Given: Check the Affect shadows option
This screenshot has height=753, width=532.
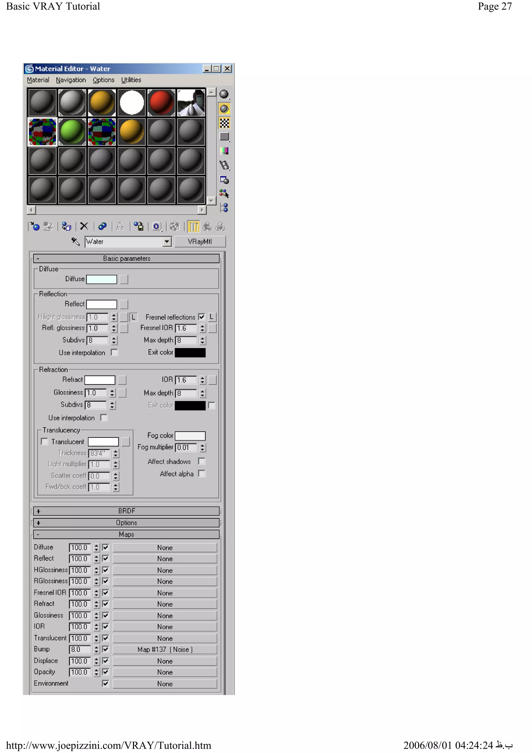Looking at the screenshot, I should click(x=202, y=462).
